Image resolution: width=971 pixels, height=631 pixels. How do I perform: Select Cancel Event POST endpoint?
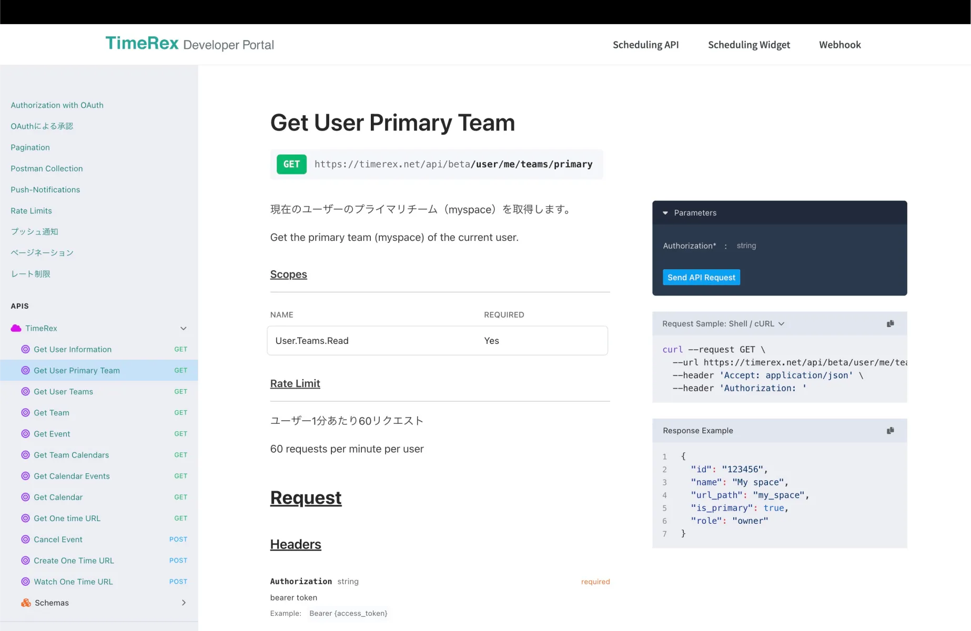99,539
